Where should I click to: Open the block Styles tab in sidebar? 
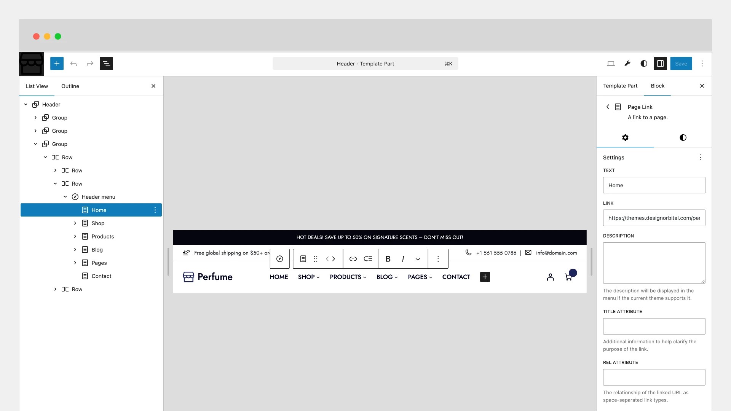coord(683,137)
